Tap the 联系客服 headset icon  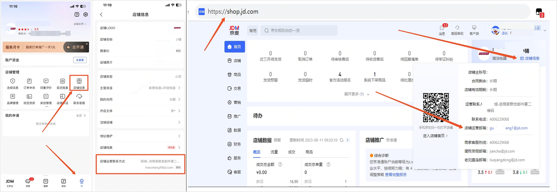(79, 96)
